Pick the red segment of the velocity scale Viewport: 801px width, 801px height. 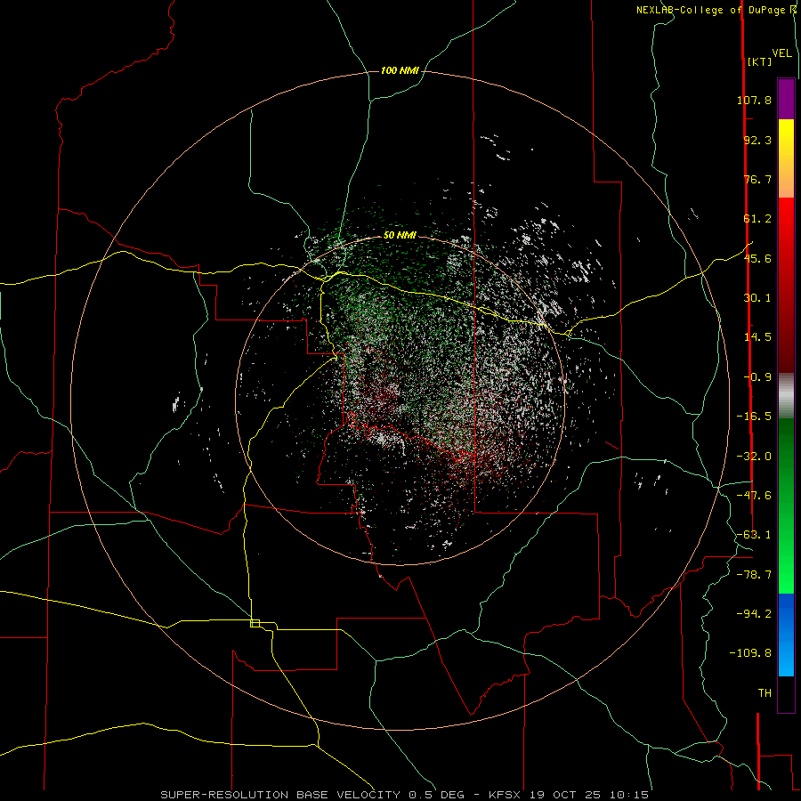point(786,285)
